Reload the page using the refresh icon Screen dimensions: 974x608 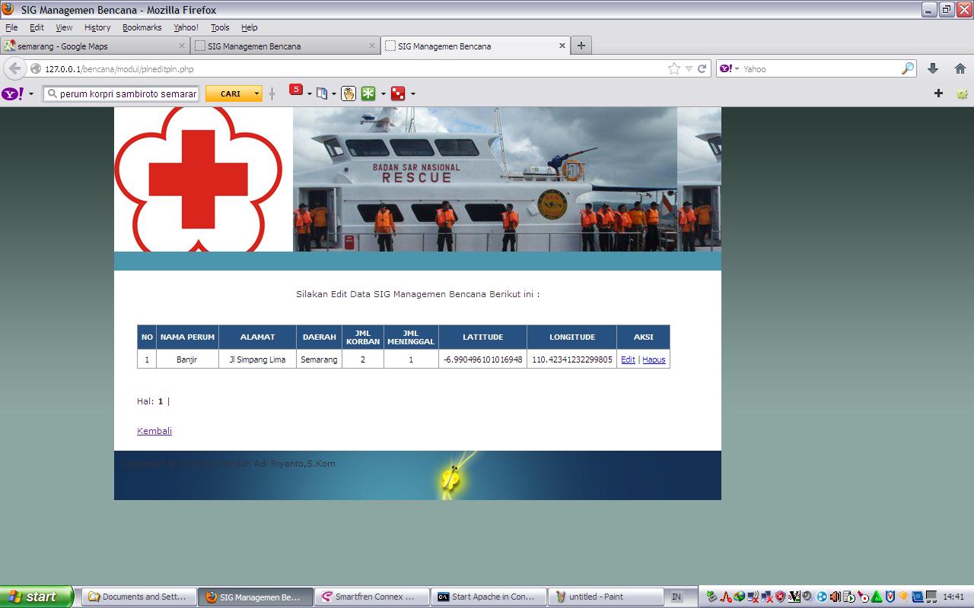[702, 68]
